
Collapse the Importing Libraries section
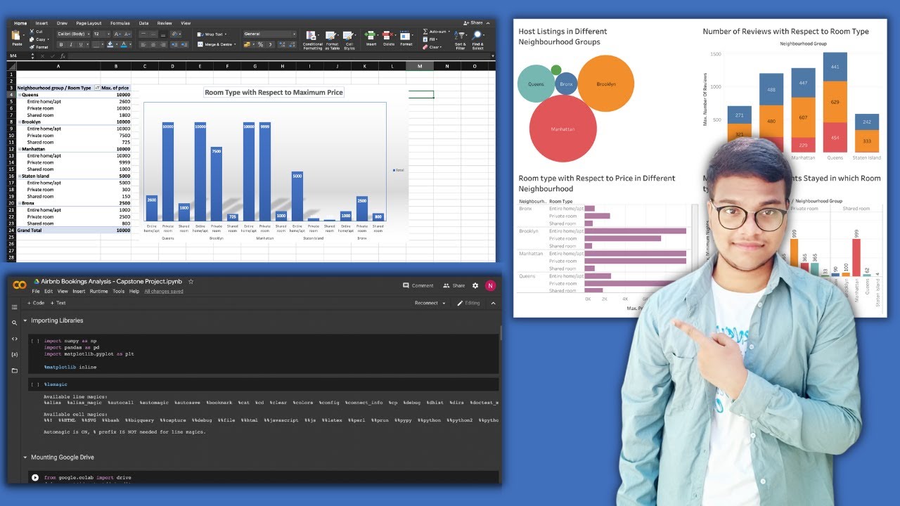tap(25, 320)
